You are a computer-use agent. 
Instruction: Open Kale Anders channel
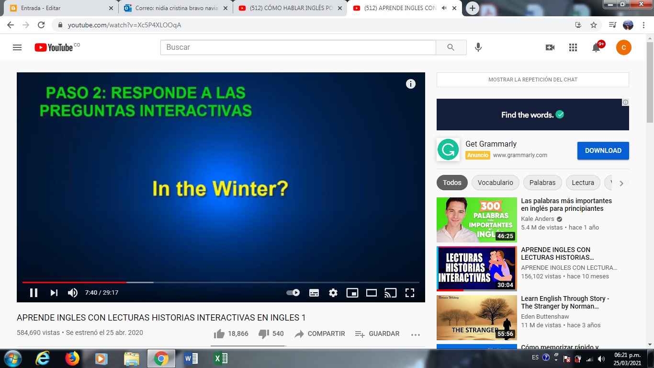point(538,219)
